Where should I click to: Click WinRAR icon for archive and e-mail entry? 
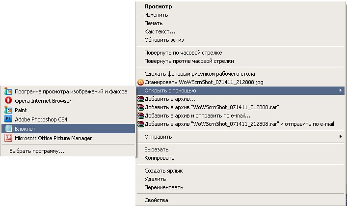tap(140, 116)
